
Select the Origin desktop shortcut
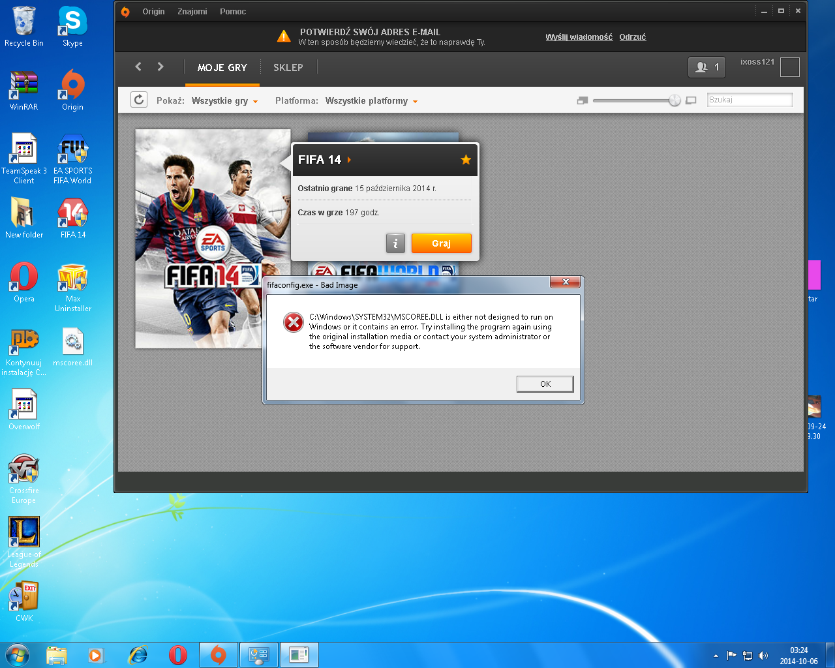[x=72, y=91]
